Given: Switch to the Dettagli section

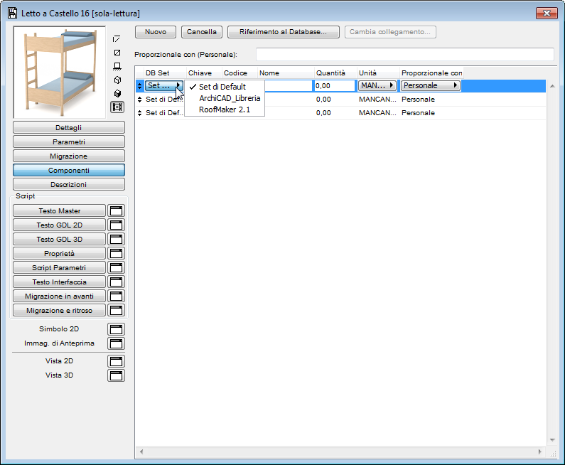Looking at the screenshot, I should (x=69, y=127).
